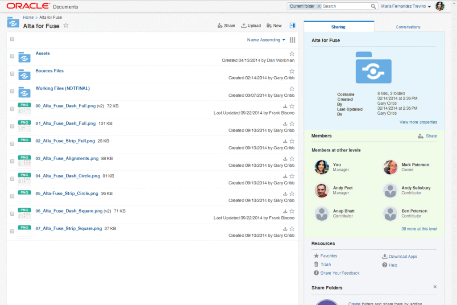Open 38 more at this level
Viewport: 457px width, 305px height.
(x=419, y=229)
